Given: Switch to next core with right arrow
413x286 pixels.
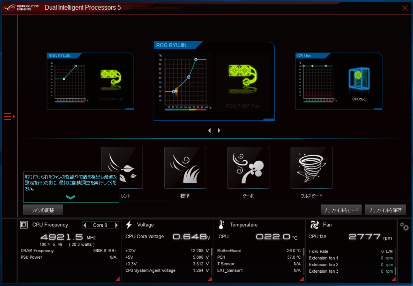Looking at the screenshot, I should pos(117,225).
